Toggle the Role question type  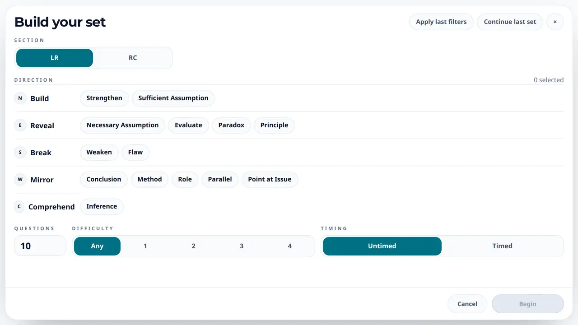pos(185,179)
